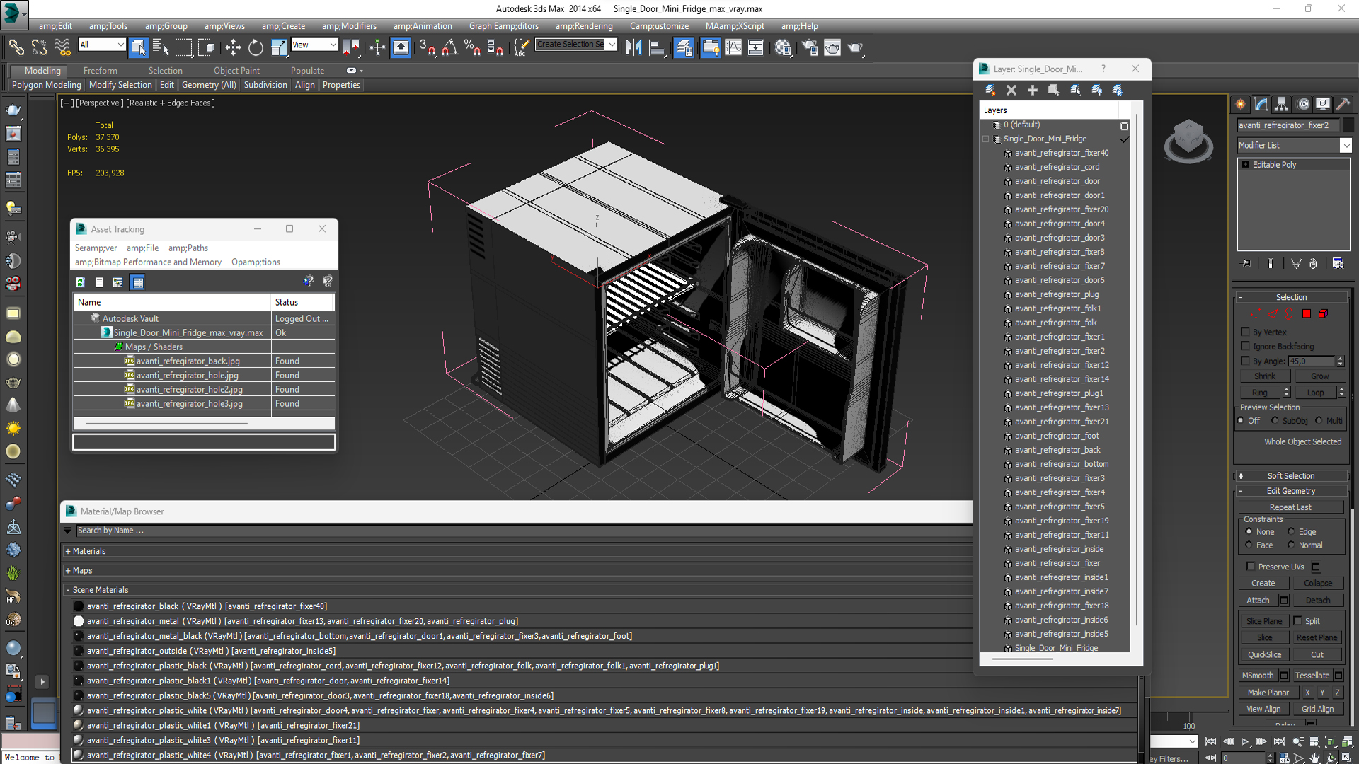Select Multi preview selection radio
This screenshot has height=764, width=1359.
click(1319, 421)
